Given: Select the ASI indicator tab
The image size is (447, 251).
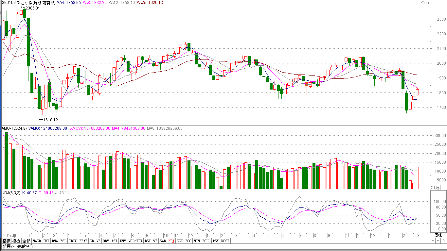Looking at the screenshot, I should pyautogui.click(x=115, y=241).
